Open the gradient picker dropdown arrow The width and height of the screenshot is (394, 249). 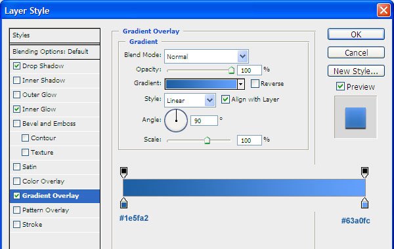(241, 84)
